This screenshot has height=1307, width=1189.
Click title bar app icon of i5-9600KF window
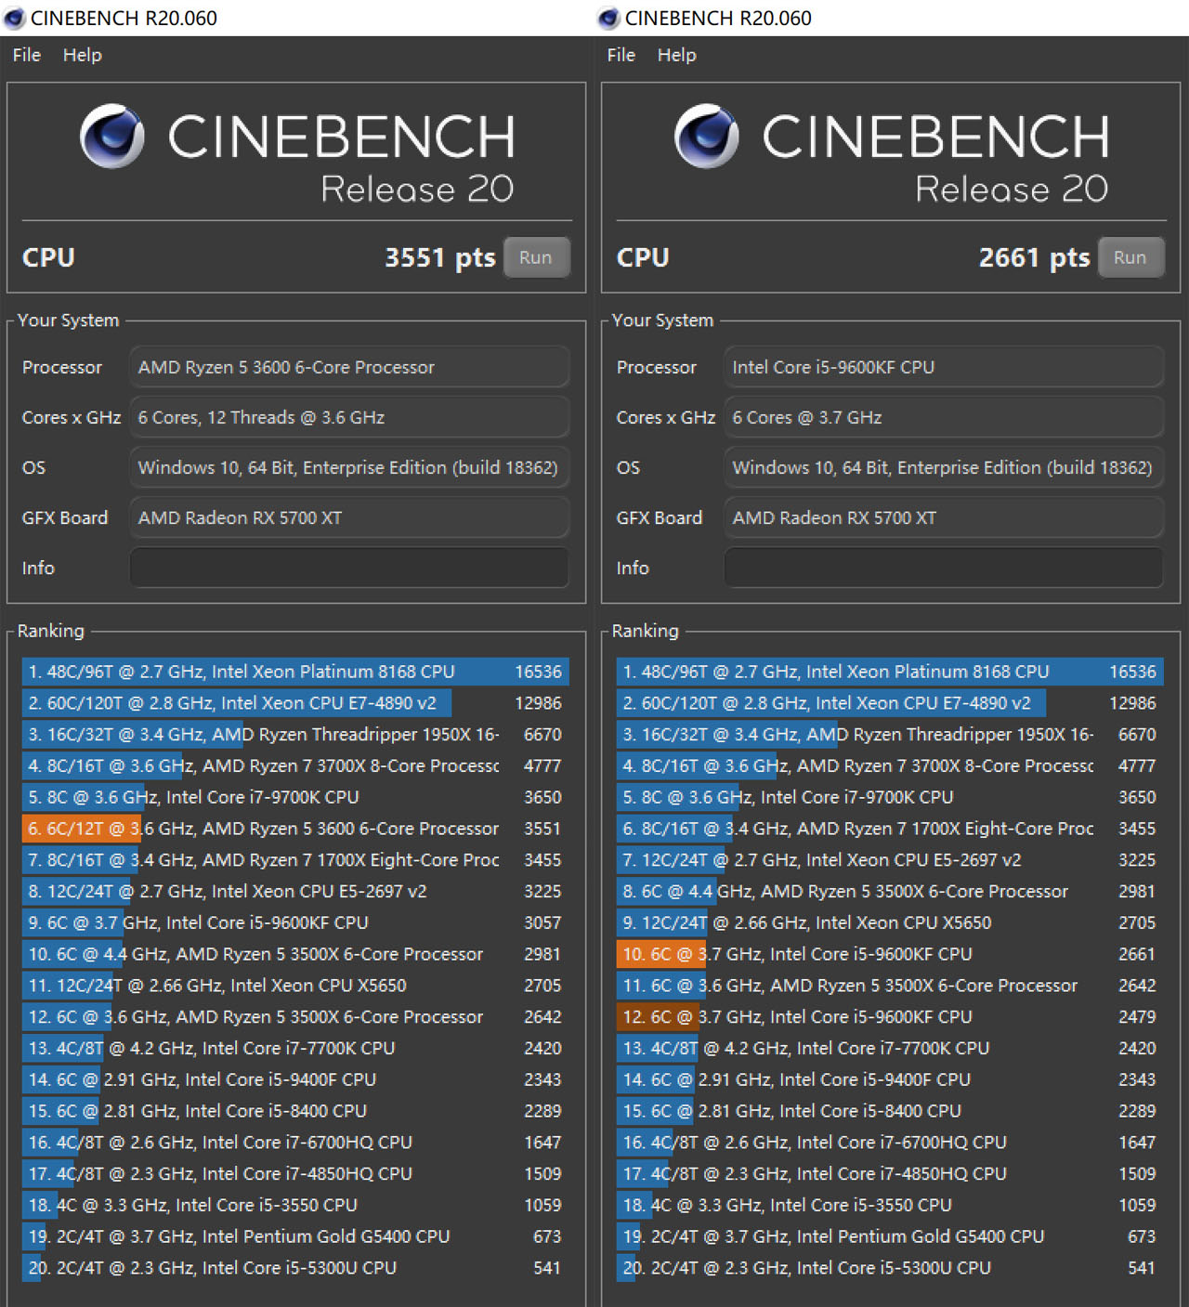click(x=608, y=18)
